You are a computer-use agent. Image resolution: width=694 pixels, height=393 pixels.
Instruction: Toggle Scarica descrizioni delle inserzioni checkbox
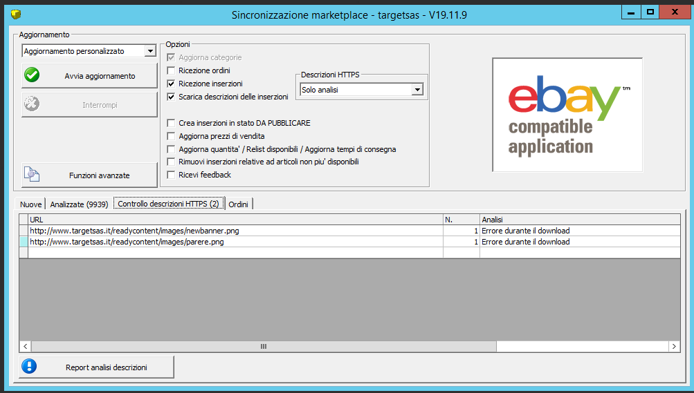tap(171, 97)
